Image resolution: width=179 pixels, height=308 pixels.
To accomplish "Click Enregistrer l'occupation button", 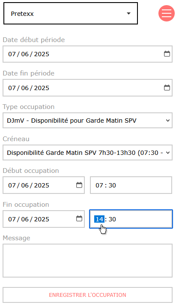I will tap(87, 295).
